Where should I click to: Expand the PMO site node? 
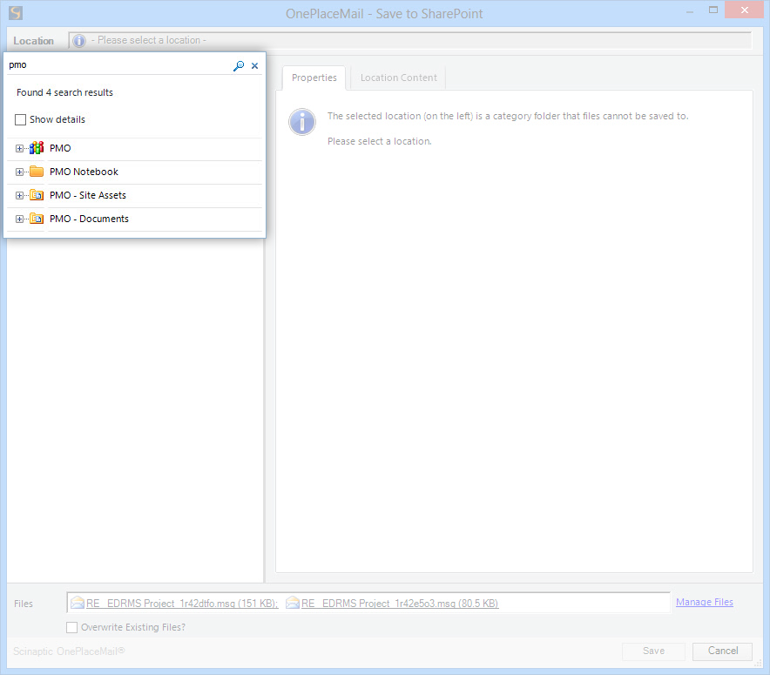click(19, 148)
